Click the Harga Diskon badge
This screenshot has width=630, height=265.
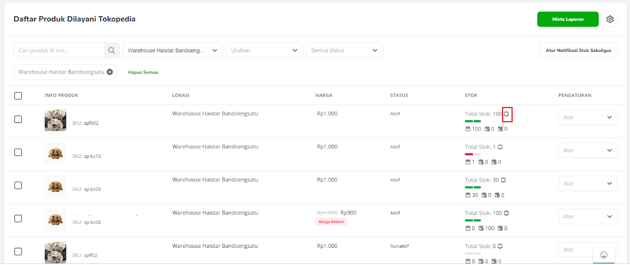click(x=332, y=222)
